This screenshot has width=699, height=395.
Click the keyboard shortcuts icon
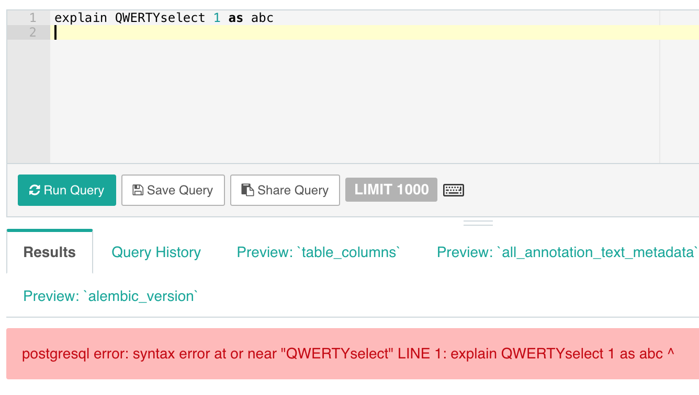(x=454, y=190)
